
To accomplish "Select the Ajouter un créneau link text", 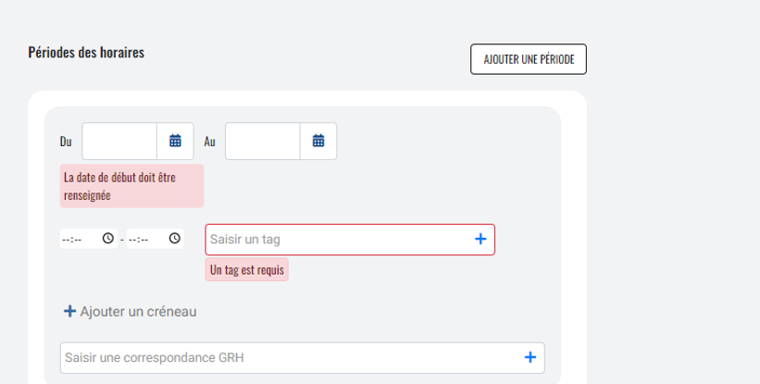I will point(138,312).
